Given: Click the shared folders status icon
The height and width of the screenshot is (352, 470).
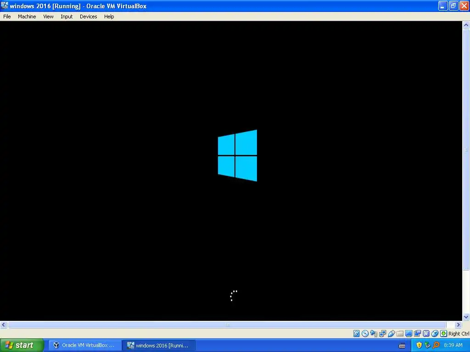Looking at the screenshot, I should pyautogui.click(x=400, y=334).
